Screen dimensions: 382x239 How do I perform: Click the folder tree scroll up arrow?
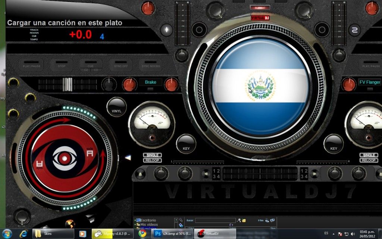point(176,220)
